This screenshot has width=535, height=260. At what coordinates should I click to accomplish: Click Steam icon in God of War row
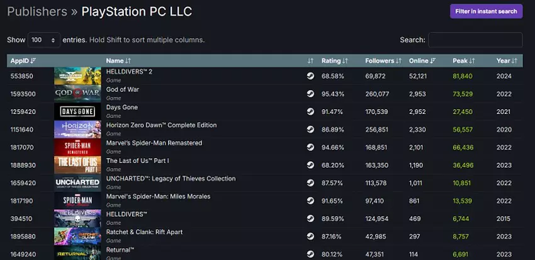(310, 94)
